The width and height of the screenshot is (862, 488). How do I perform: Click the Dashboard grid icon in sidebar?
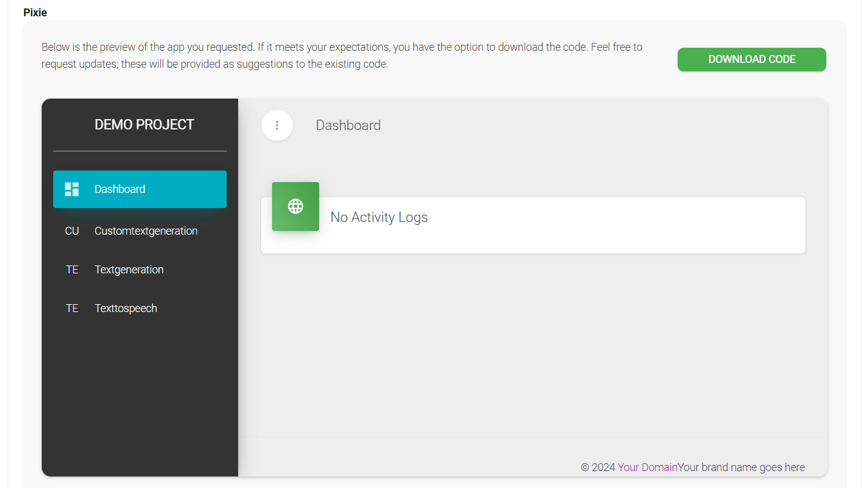(72, 189)
